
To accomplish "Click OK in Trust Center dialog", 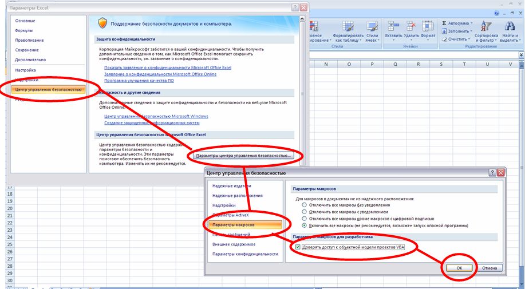I will point(459,268).
